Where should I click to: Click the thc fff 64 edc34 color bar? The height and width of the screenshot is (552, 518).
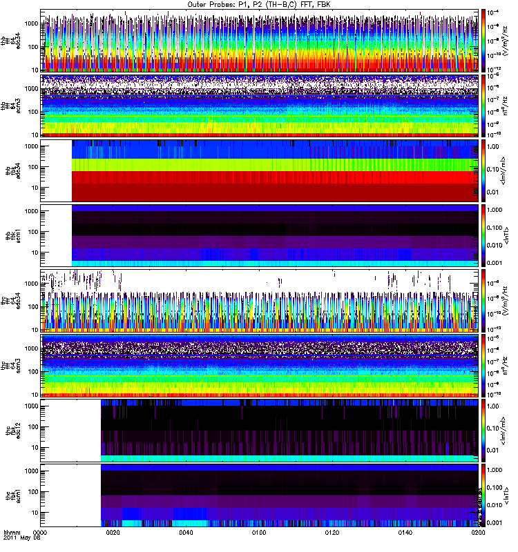pos(483,301)
